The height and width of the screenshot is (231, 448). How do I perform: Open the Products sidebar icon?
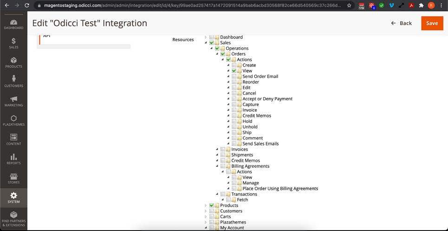[13, 62]
